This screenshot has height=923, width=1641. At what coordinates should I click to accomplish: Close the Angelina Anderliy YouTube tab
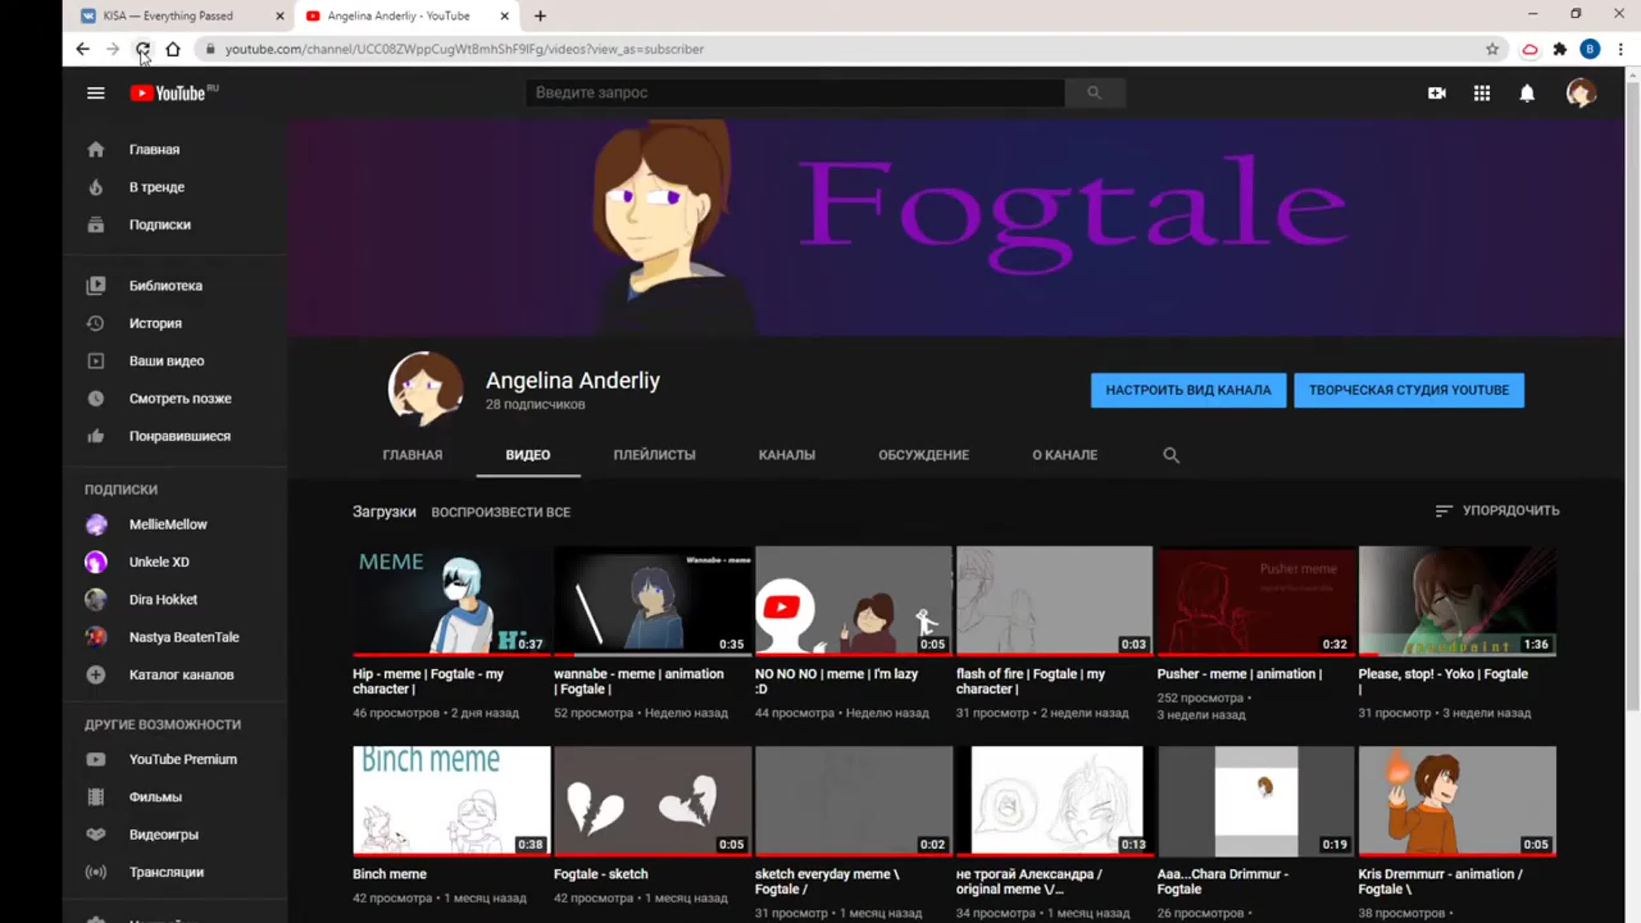pos(504,16)
